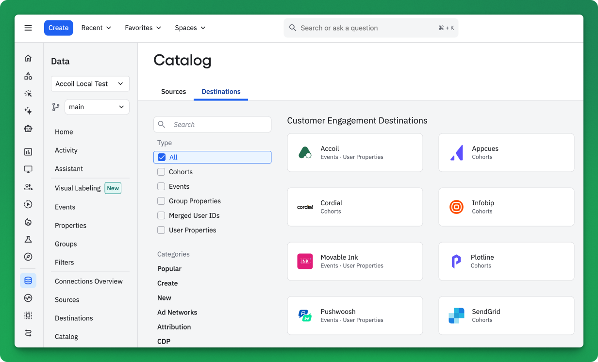This screenshot has height=362, width=598.
Task: Click the dotted square frame icon
Action: [28, 315]
